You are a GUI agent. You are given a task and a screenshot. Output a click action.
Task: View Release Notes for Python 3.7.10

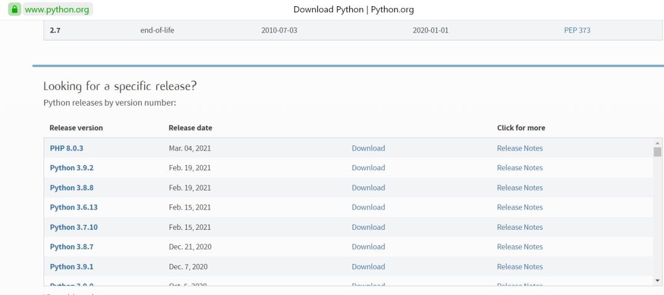click(520, 227)
